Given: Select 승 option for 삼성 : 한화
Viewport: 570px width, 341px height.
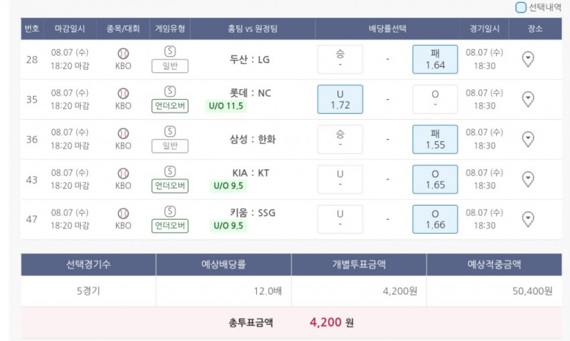Looking at the screenshot, I should [x=340, y=139].
